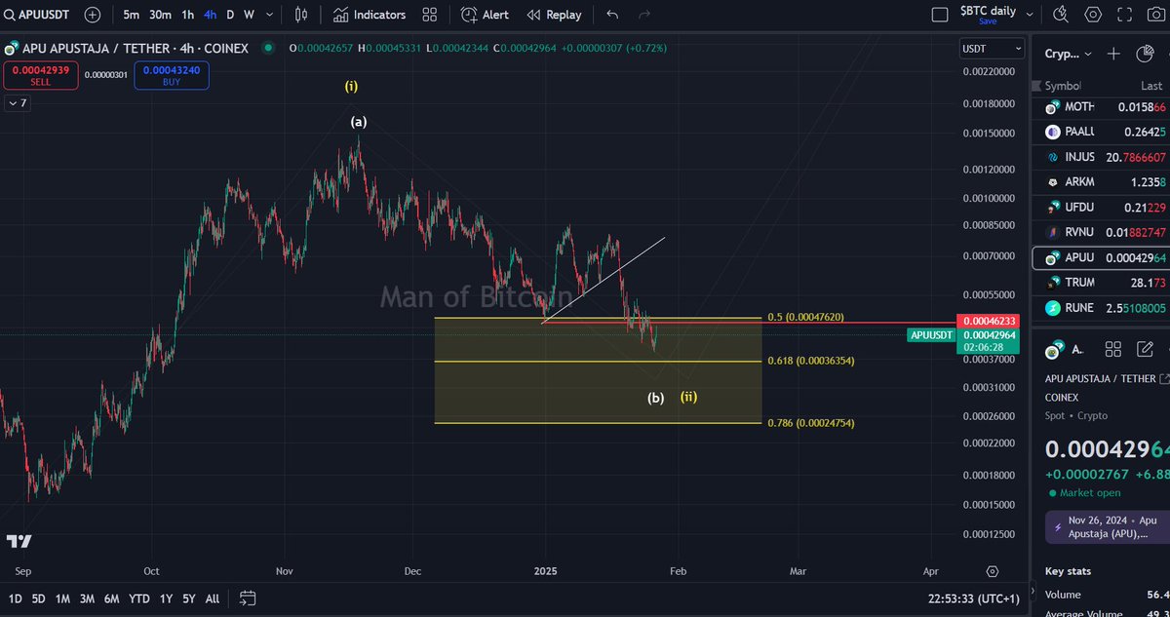Open APUUSDT symbol search
The image size is (1170, 617).
39,15
